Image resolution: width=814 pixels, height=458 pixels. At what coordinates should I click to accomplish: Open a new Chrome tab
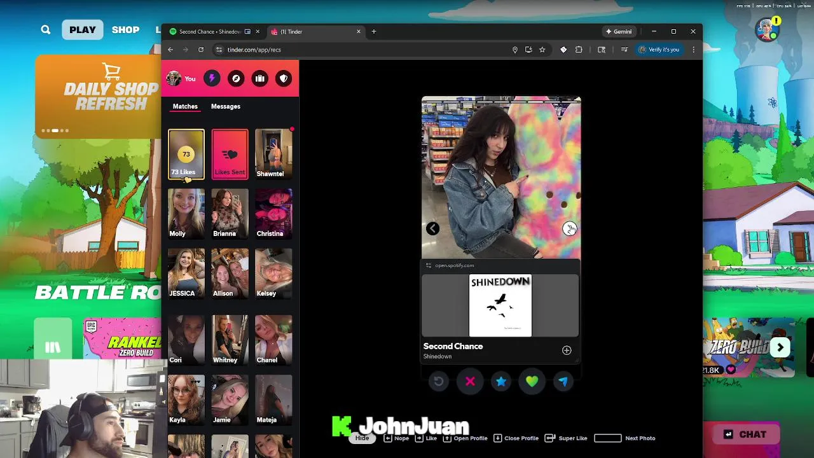pyautogui.click(x=374, y=31)
